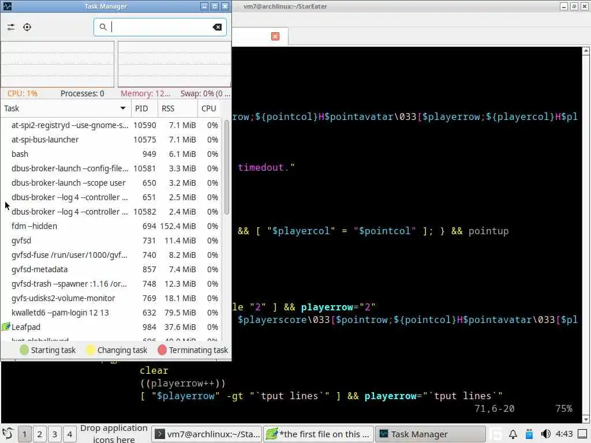The image size is (591, 443).
Task: Clear the search field with backspace icon
Action: [217, 27]
